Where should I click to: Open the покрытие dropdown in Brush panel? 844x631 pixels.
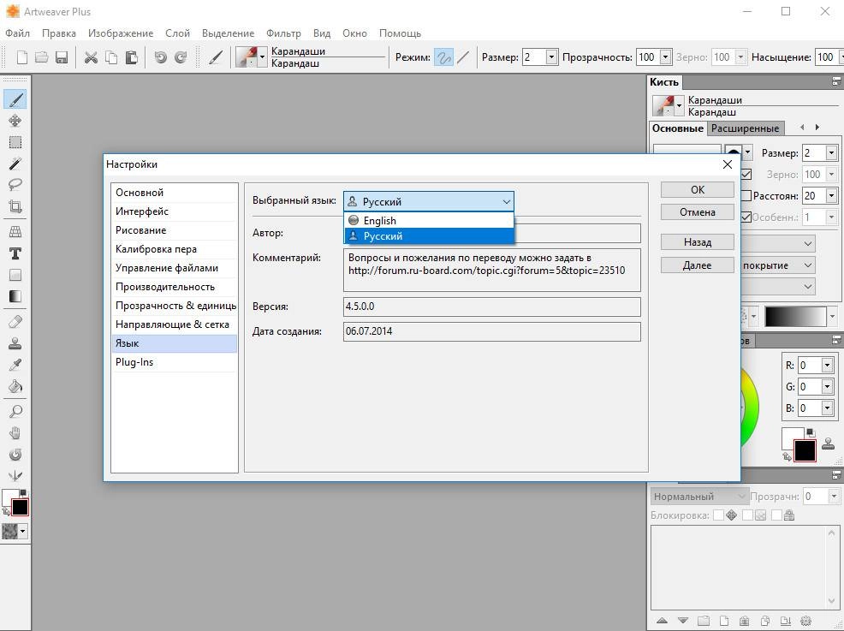click(x=778, y=265)
